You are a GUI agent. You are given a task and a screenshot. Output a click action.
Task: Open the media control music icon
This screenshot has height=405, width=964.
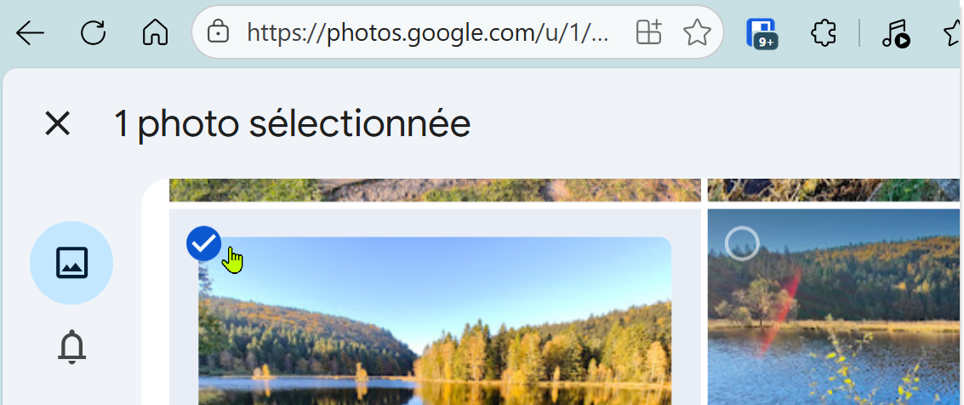[x=894, y=34]
